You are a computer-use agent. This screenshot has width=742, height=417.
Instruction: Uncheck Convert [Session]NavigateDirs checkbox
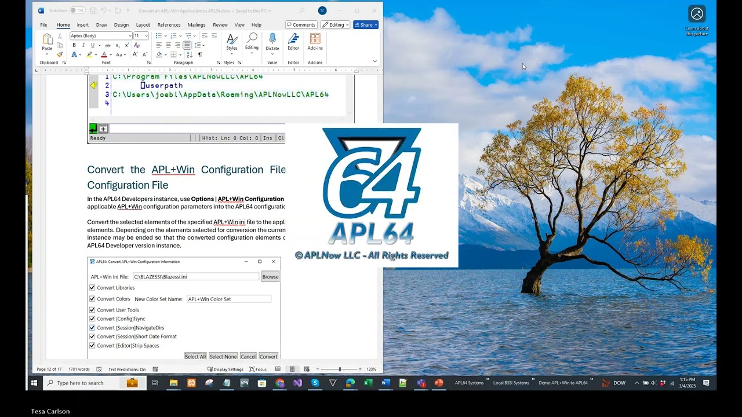tap(92, 328)
